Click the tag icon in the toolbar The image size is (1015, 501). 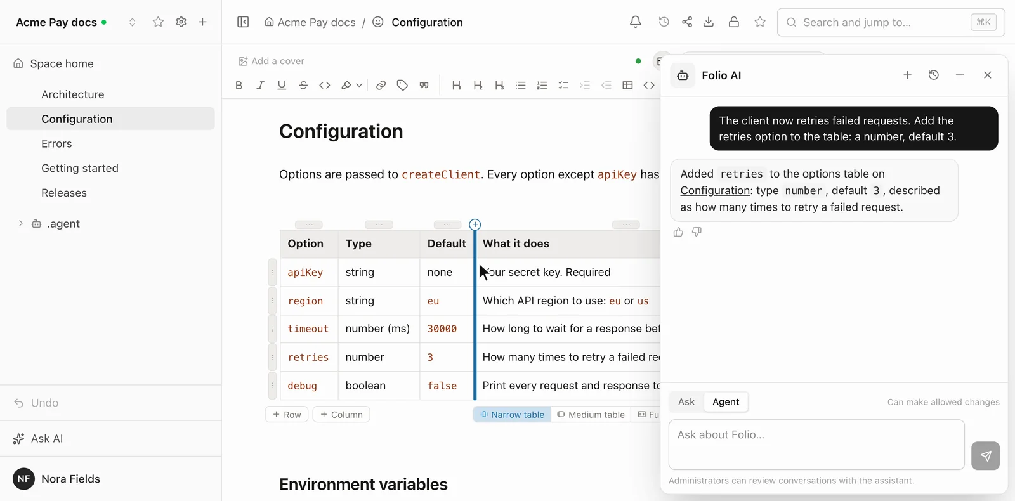coord(402,85)
